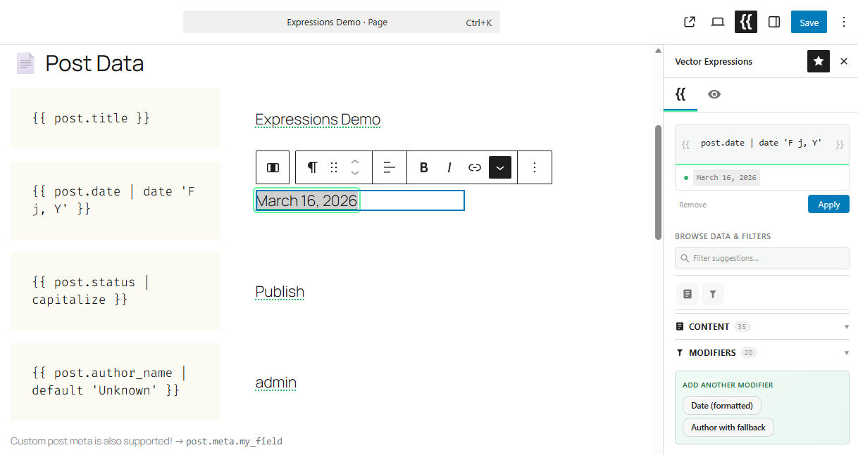
Task: Click the Filter suggestions search field
Action: pos(762,258)
